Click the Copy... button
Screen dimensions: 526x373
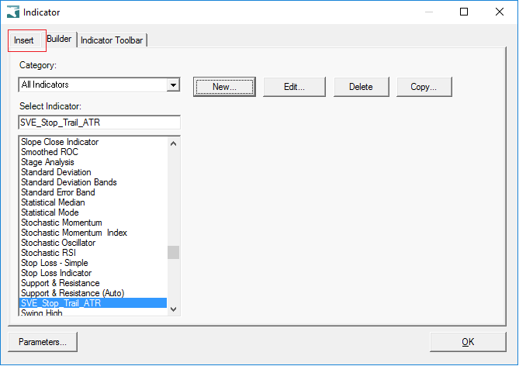pyautogui.click(x=424, y=87)
